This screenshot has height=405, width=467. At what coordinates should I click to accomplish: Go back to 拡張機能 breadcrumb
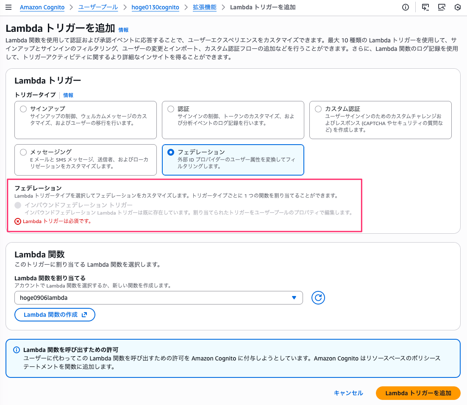tap(205, 7)
